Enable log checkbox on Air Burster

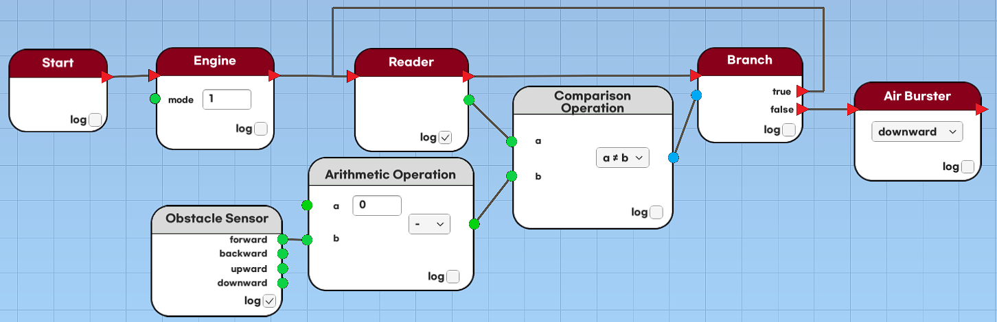pos(967,166)
